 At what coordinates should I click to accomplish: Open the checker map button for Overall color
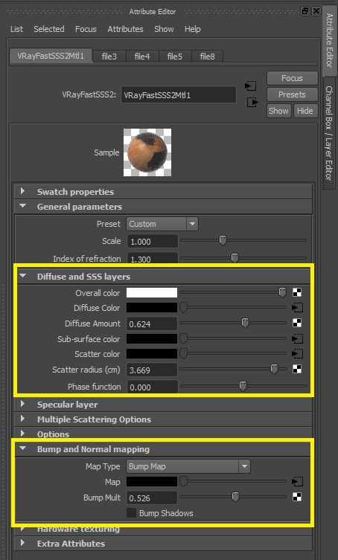tap(297, 292)
